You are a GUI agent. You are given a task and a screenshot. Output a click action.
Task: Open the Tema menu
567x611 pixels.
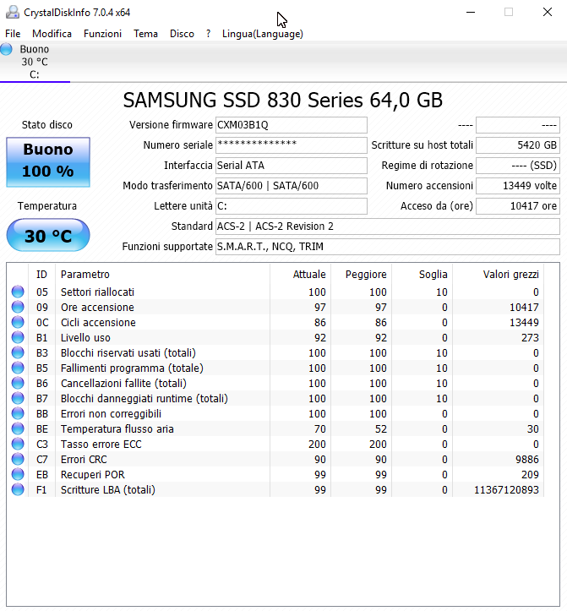(x=145, y=34)
